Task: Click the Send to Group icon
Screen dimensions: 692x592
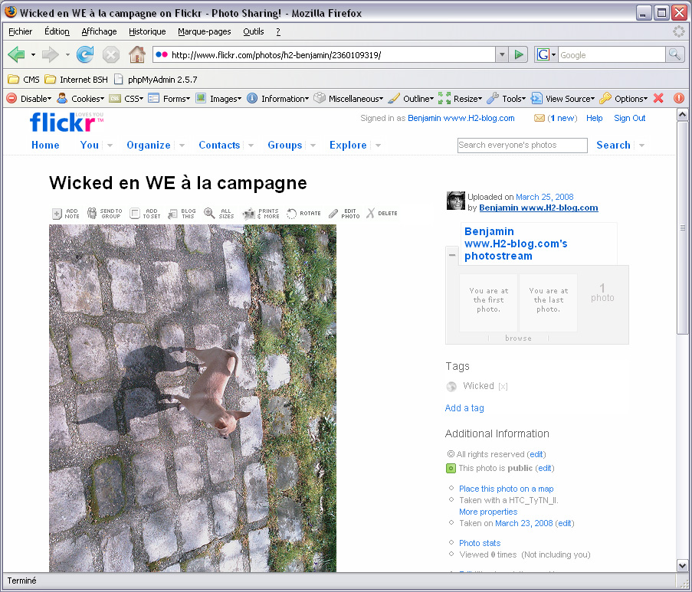Action: point(93,214)
